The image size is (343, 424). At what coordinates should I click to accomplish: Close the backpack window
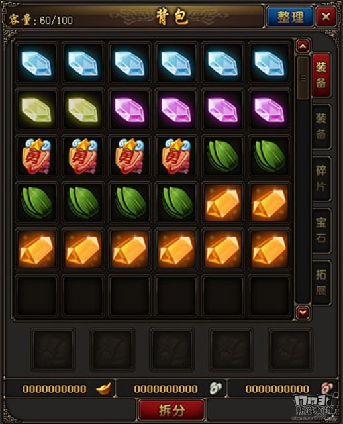(x=326, y=17)
